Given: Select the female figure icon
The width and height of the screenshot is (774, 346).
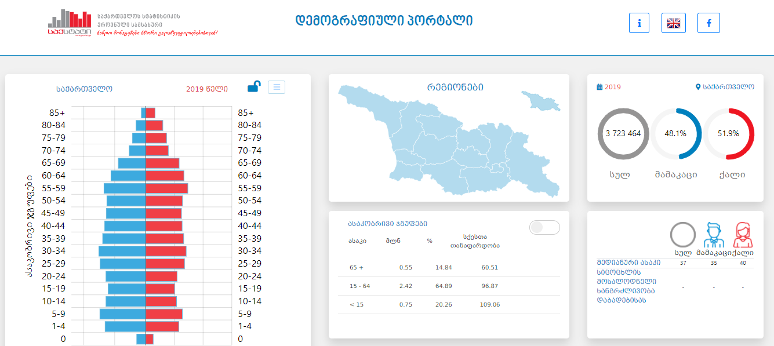Looking at the screenshot, I should point(743,235).
